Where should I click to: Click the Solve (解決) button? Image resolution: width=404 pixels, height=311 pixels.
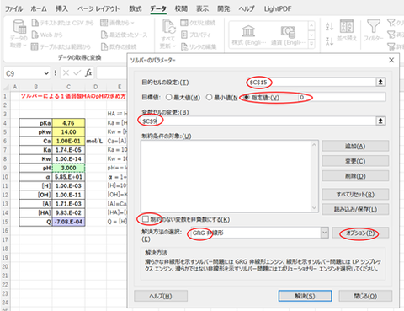pyautogui.click(x=305, y=296)
